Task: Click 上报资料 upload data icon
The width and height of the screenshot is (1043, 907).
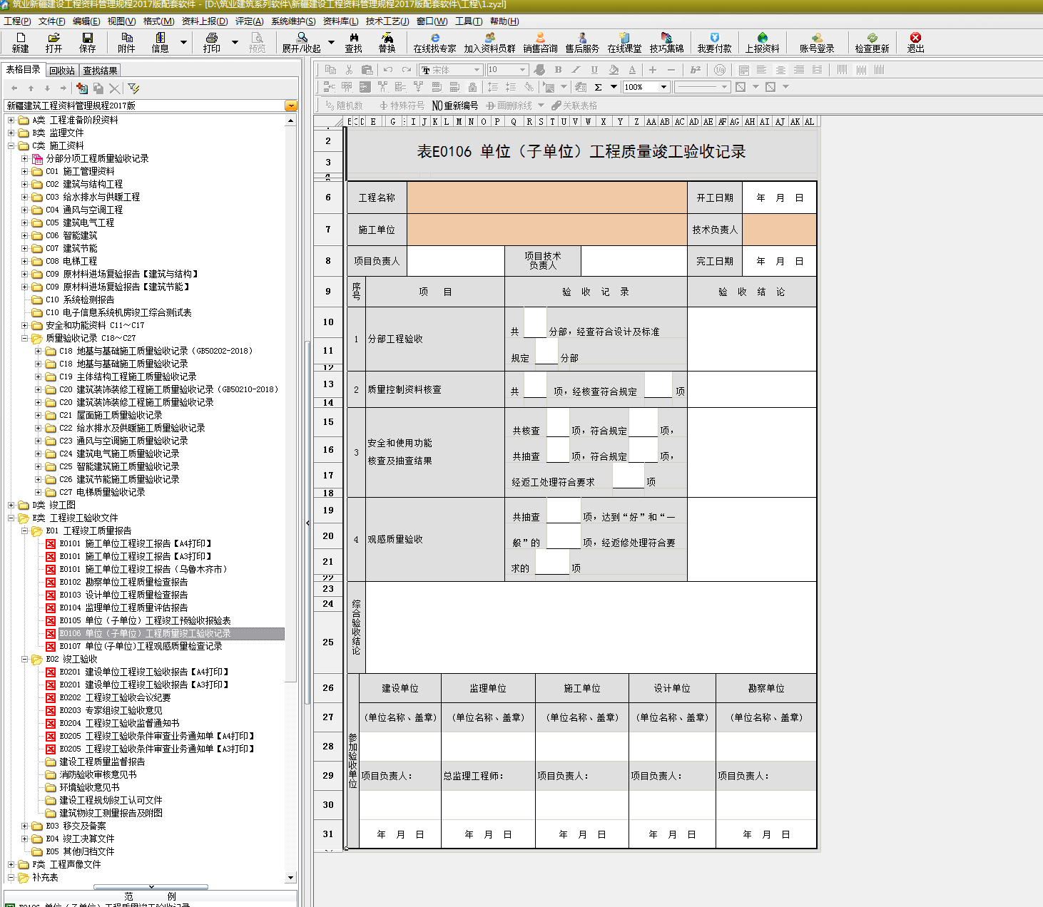Action: (762, 43)
